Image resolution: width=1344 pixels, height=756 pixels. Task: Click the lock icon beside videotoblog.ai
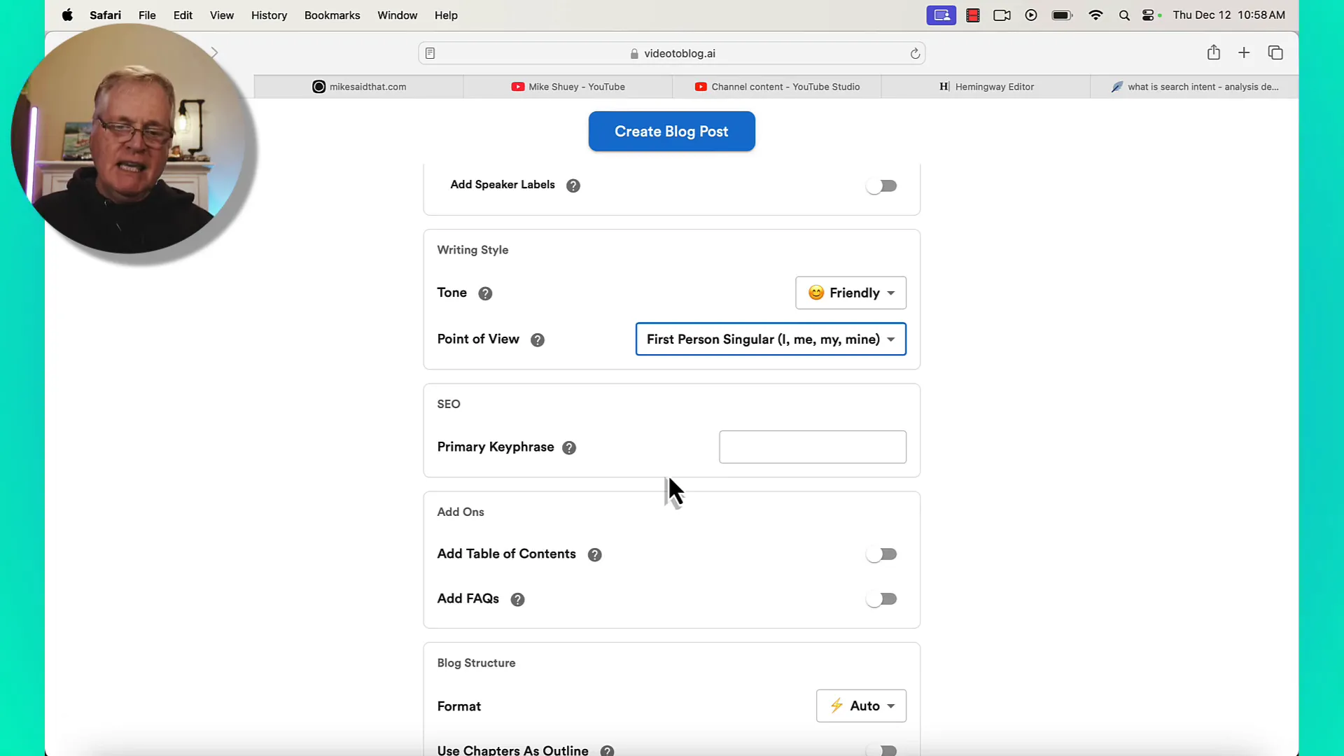pos(634,53)
